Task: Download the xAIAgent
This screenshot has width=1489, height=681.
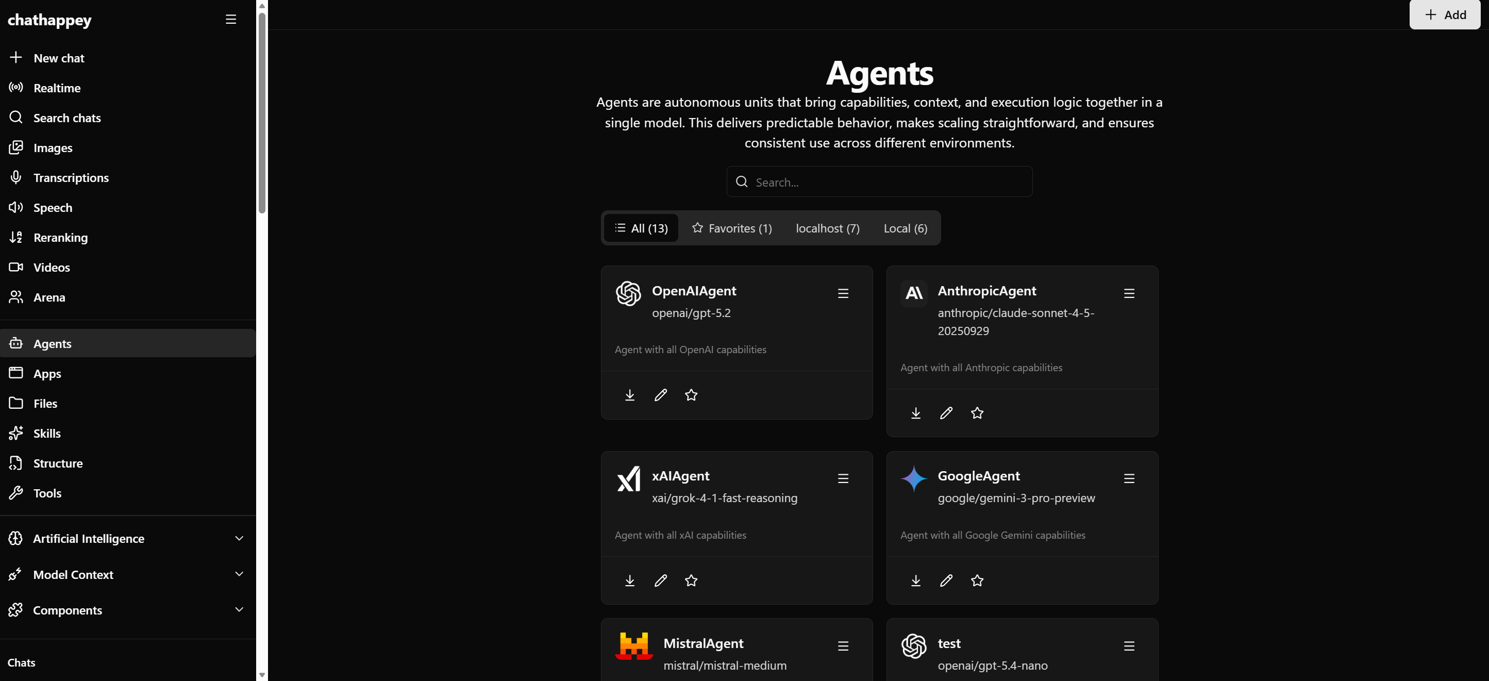Action: click(x=629, y=580)
